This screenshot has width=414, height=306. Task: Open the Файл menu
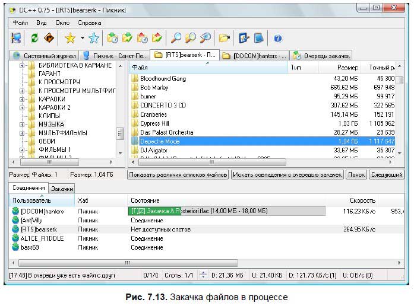click(x=20, y=22)
